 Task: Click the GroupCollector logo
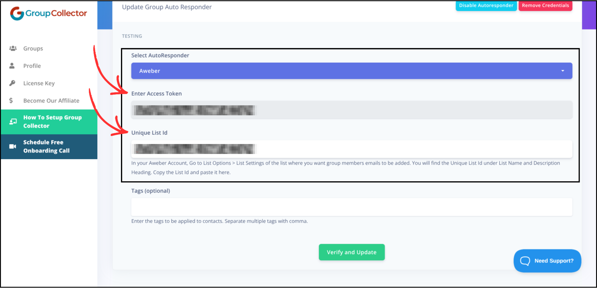(49, 13)
